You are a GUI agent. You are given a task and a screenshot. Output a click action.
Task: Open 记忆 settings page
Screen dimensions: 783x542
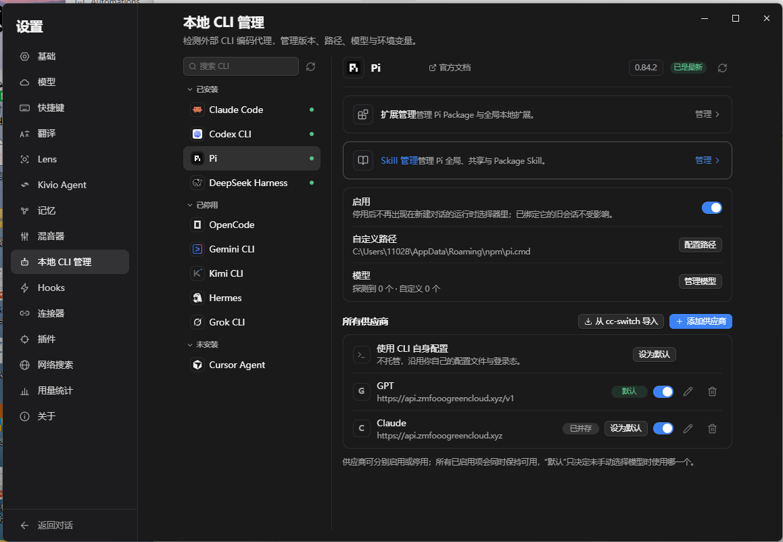(70, 211)
